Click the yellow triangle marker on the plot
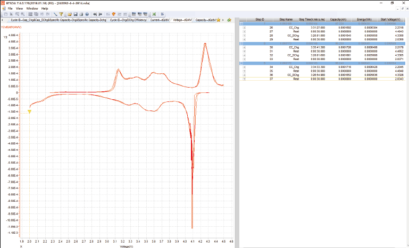Image resolution: width=409 pixels, height=248 pixels. click(30, 112)
